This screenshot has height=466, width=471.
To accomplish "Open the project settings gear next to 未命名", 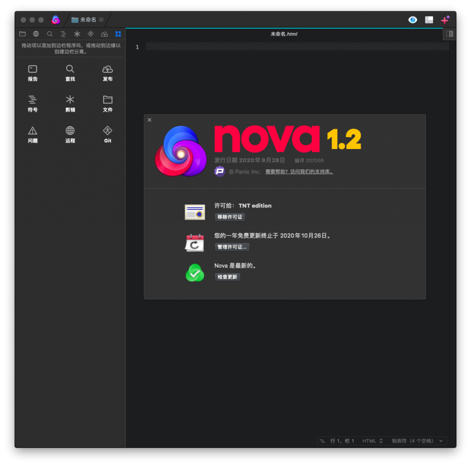I will pyautogui.click(x=101, y=20).
